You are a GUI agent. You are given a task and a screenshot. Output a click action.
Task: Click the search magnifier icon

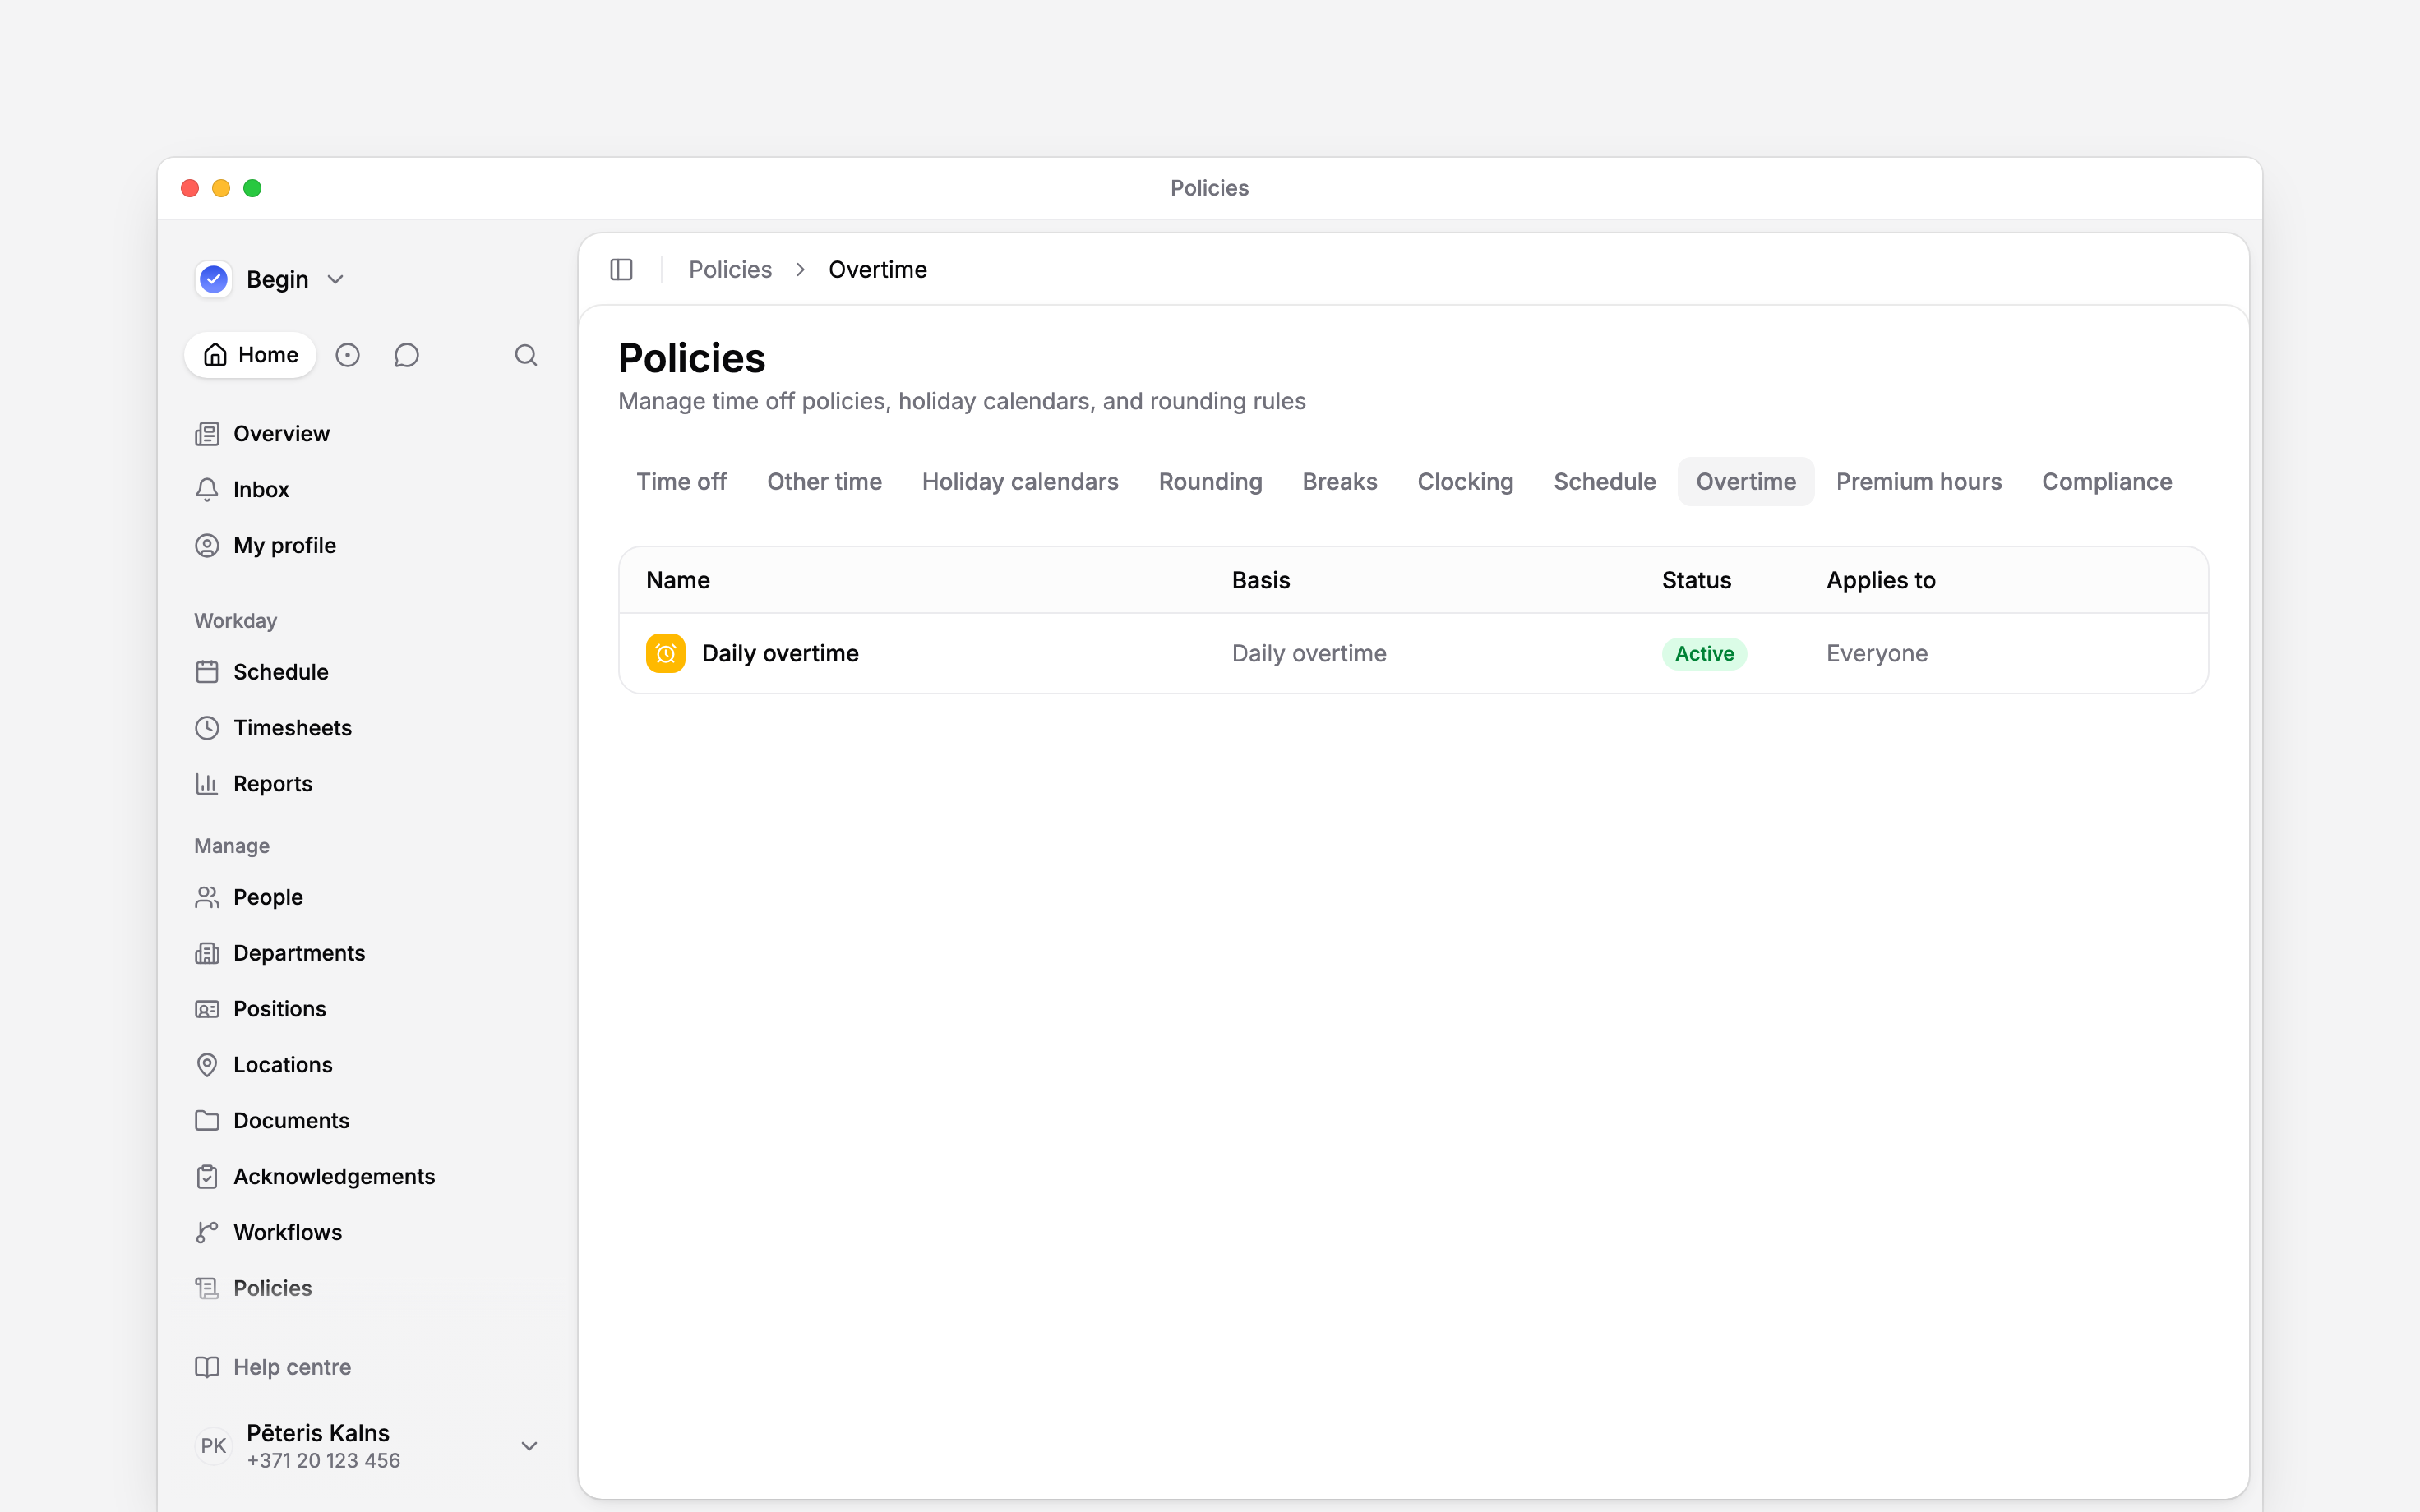pos(526,355)
